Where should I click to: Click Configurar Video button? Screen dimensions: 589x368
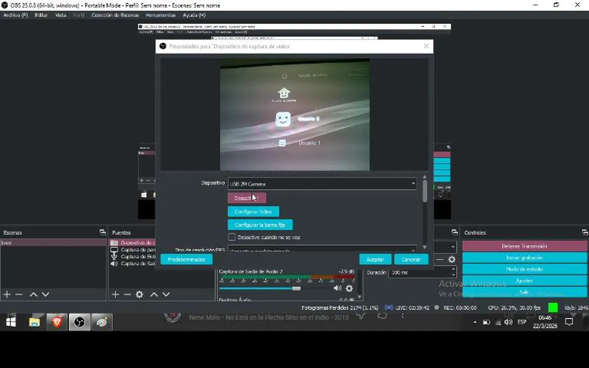253,212
